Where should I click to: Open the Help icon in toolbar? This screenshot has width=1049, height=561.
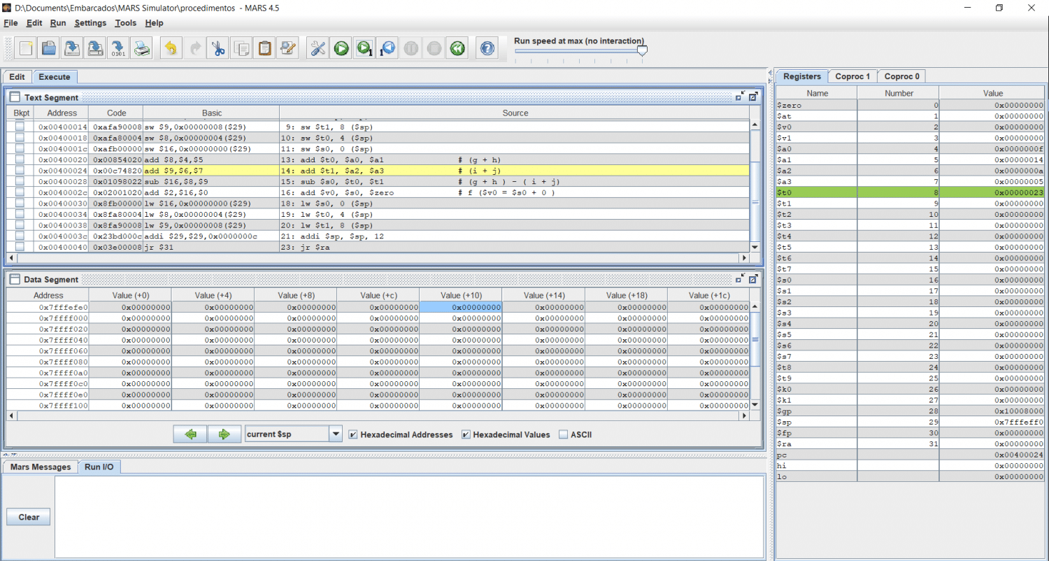pyautogui.click(x=487, y=48)
